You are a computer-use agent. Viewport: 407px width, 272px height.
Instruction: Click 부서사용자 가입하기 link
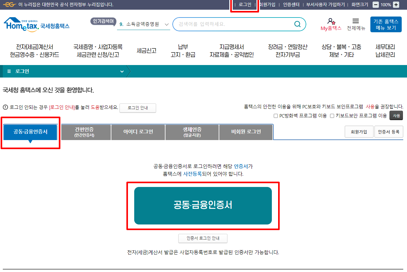point(325,5)
